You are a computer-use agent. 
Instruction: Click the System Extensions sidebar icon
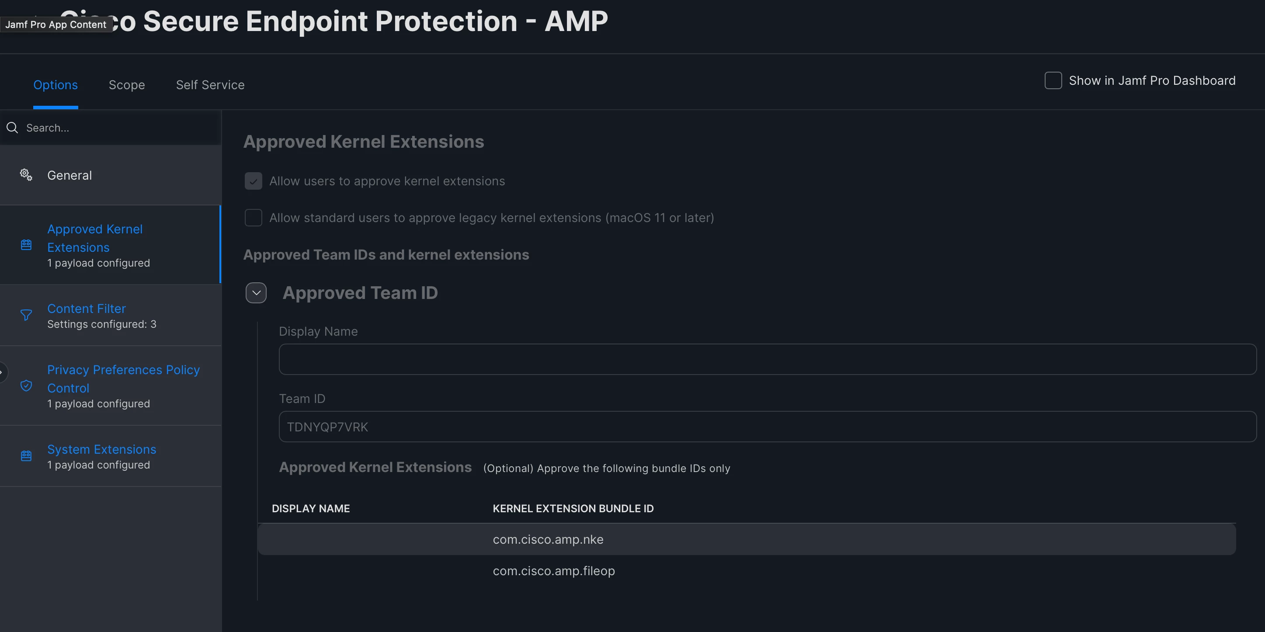pos(26,456)
